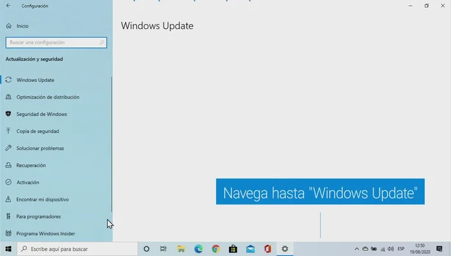The width and height of the screenshot is (451, 256).
Task: Launch Office from the taskbar
Action: pos(268,249)
